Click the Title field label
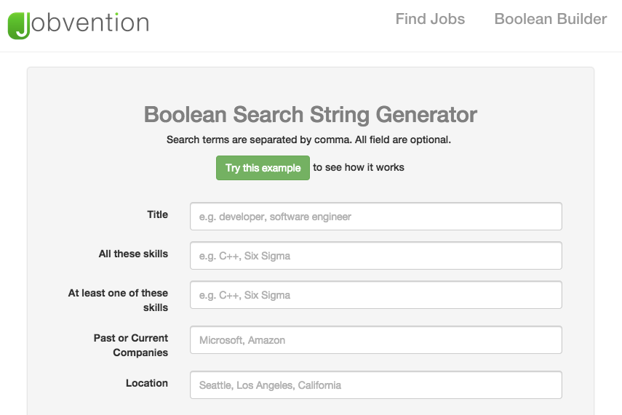 click(x=157, y=214)
